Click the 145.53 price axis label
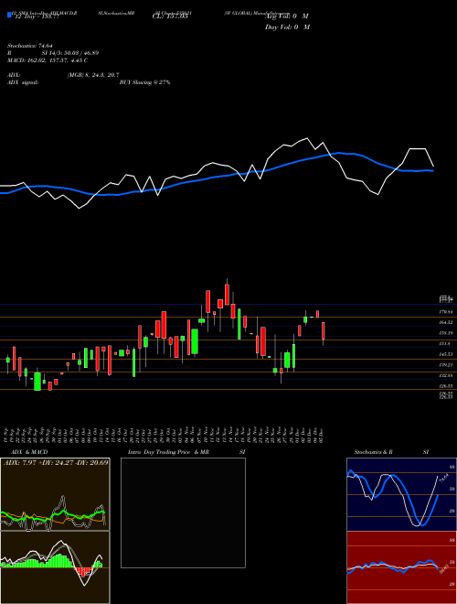Viewport: 457px width, 604px height. pyautogui.click(x=446, y=353)
